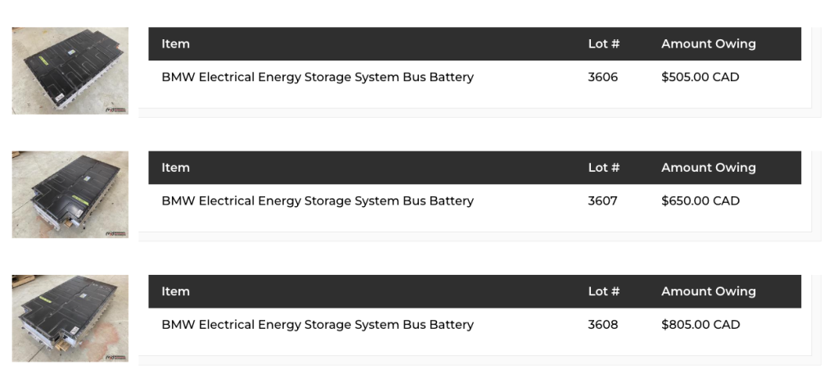Image resolution: width=838 pixels, height=378 pixels.
Task: Select lot number 3606
Action: [x=603, y=77]
